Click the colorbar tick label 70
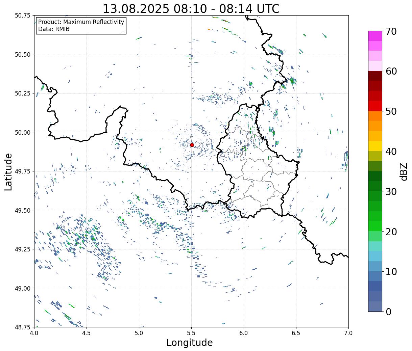 (x=391, y=31)
